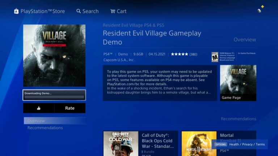Image resolution: width=278 pixels, height=156 pixels.
Task: Open Health / Privacy / Terms link
Action: pos(247,144)
